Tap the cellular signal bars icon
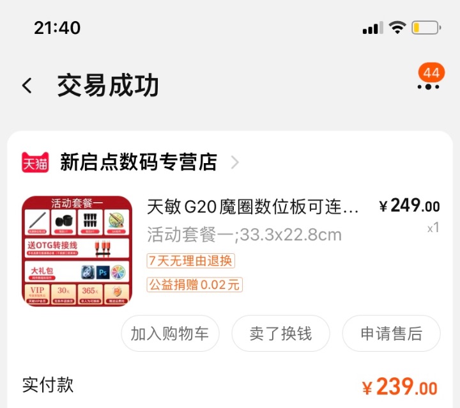This screenshot has height=408, width=460. tap(373, 27)
